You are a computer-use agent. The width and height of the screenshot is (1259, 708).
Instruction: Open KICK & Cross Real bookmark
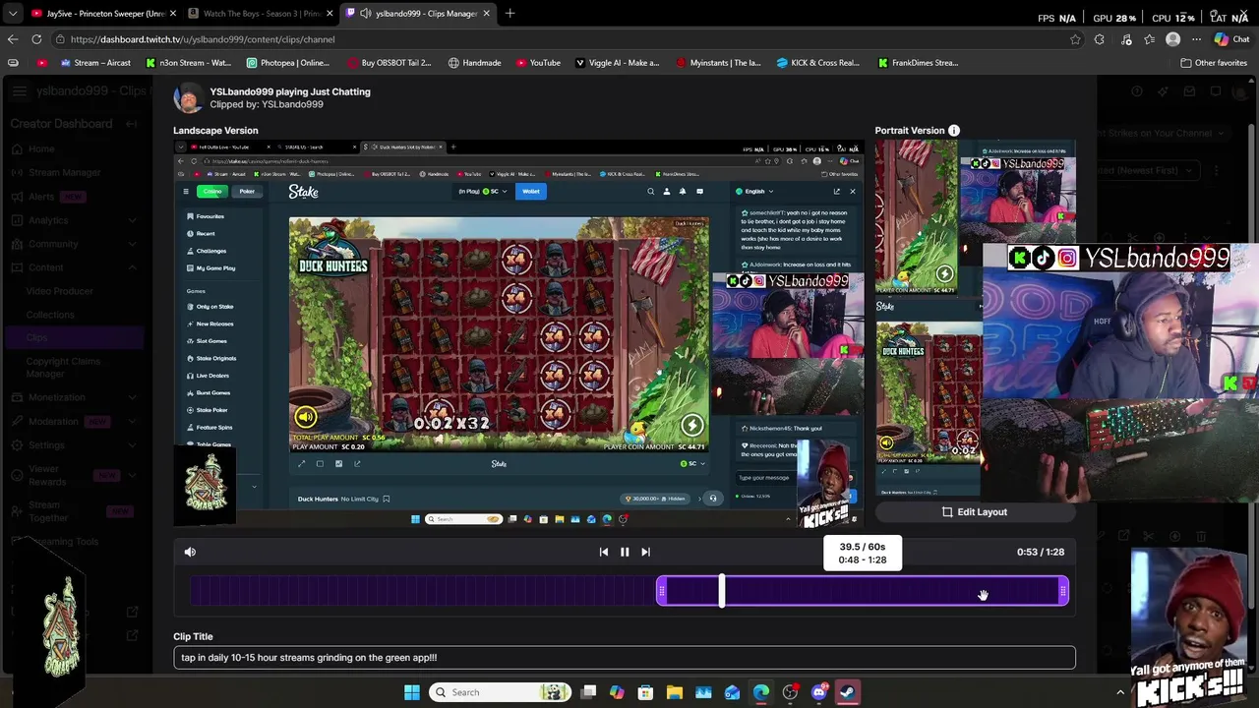click(x=817, y=63)
